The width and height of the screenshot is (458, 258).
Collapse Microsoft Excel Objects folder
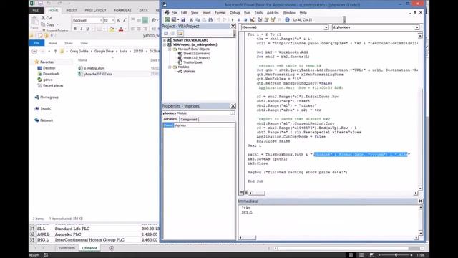coord(170,49)
